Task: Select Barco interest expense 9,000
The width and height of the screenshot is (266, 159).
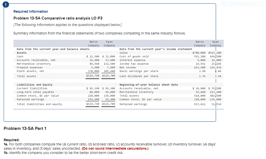Action: coord(201,60)
